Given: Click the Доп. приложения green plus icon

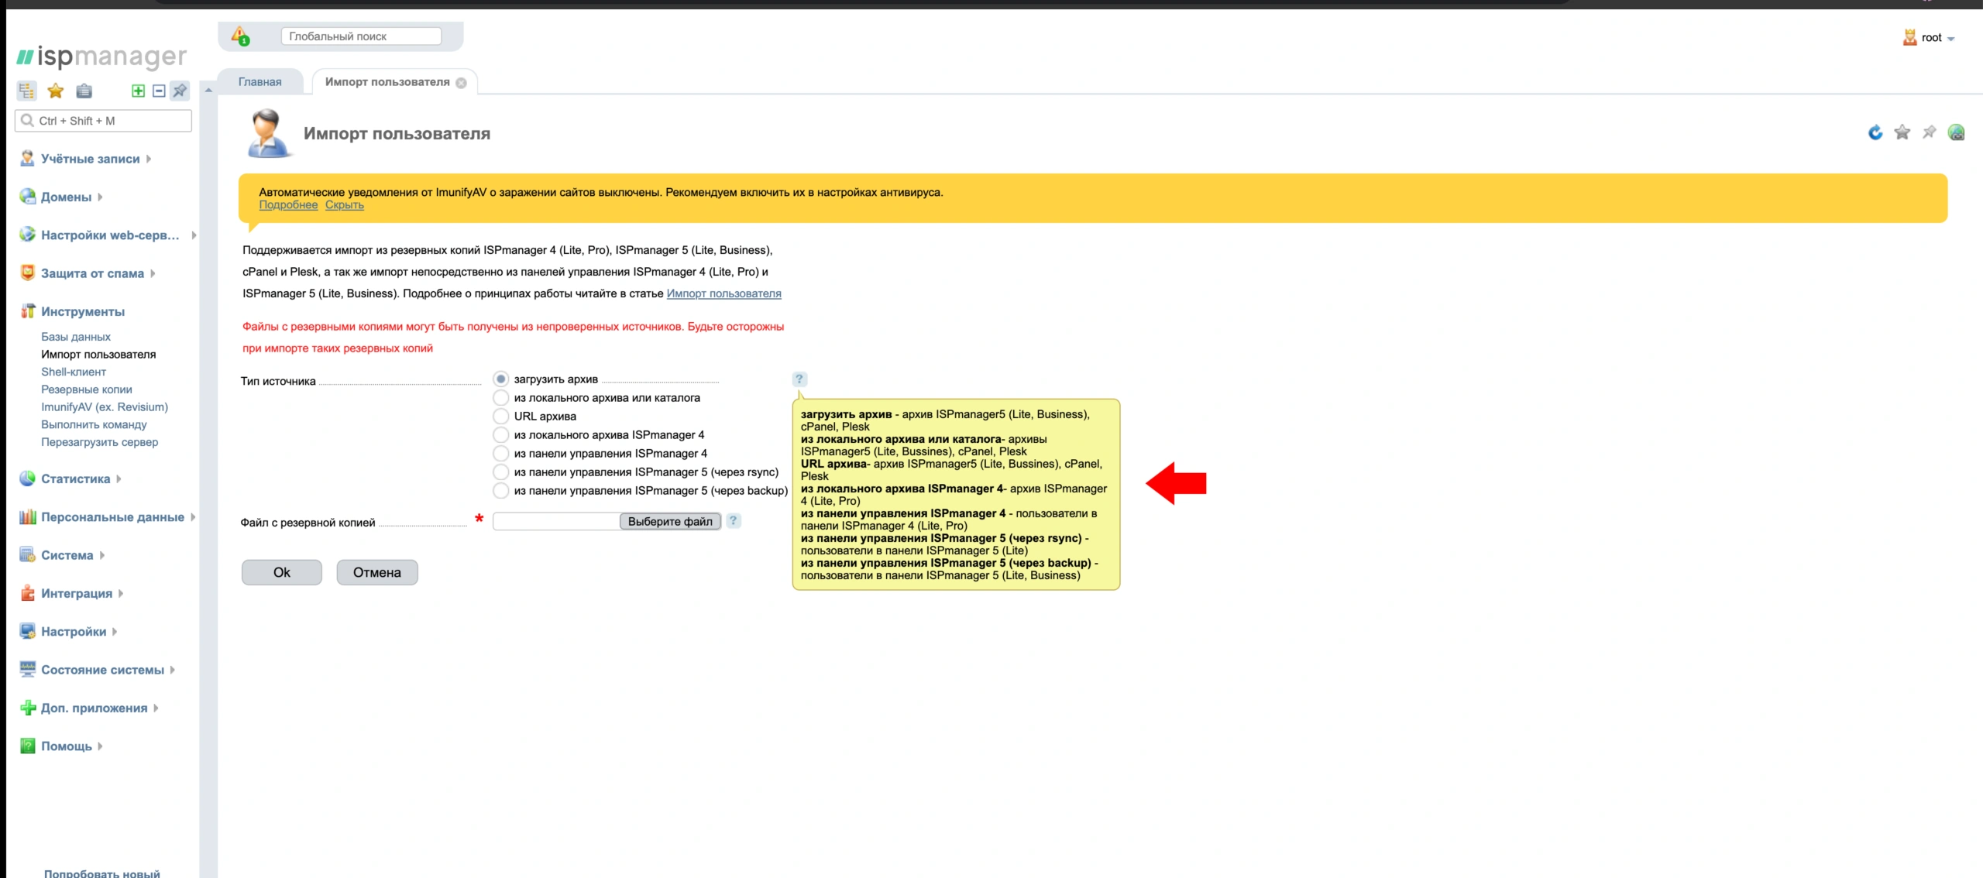Looking at the screenshot, I should pos(27,707).
